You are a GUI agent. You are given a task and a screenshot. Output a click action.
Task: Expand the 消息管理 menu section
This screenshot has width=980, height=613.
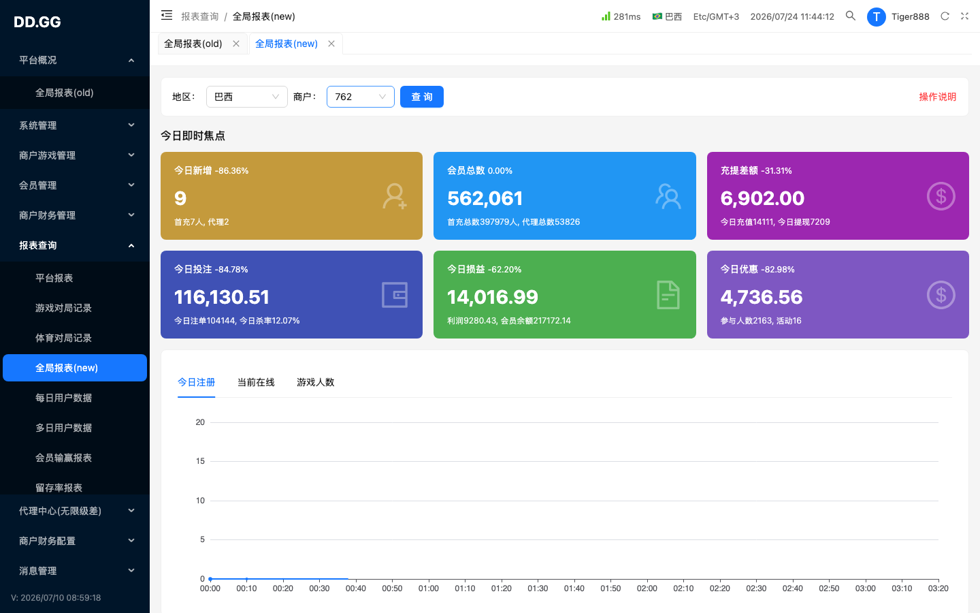click(75, 571)
